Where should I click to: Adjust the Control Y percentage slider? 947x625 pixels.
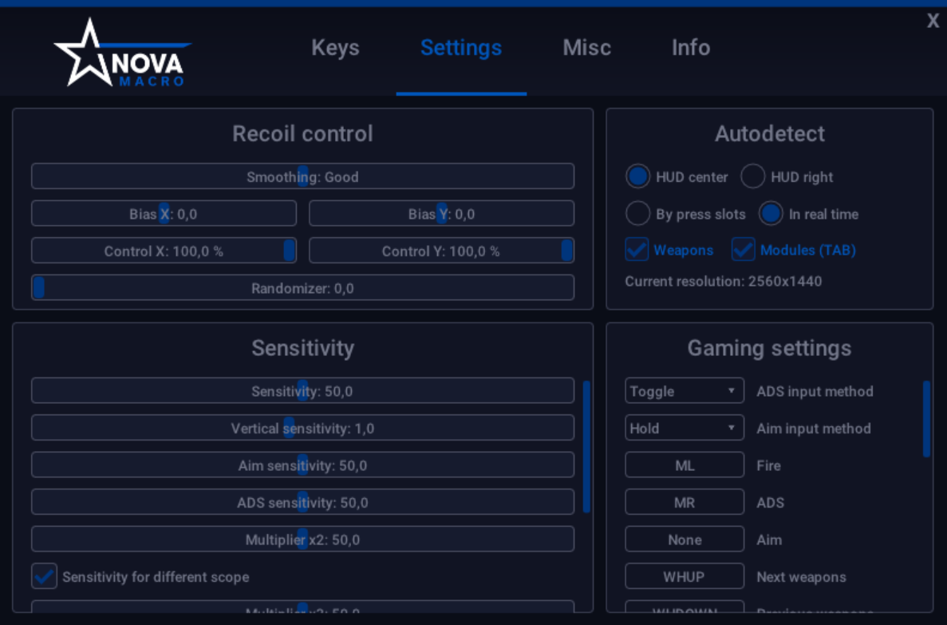pos(441,251)
